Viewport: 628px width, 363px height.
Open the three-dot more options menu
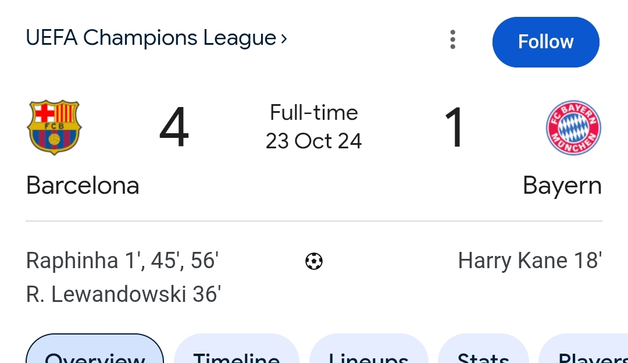pos(452,40)
